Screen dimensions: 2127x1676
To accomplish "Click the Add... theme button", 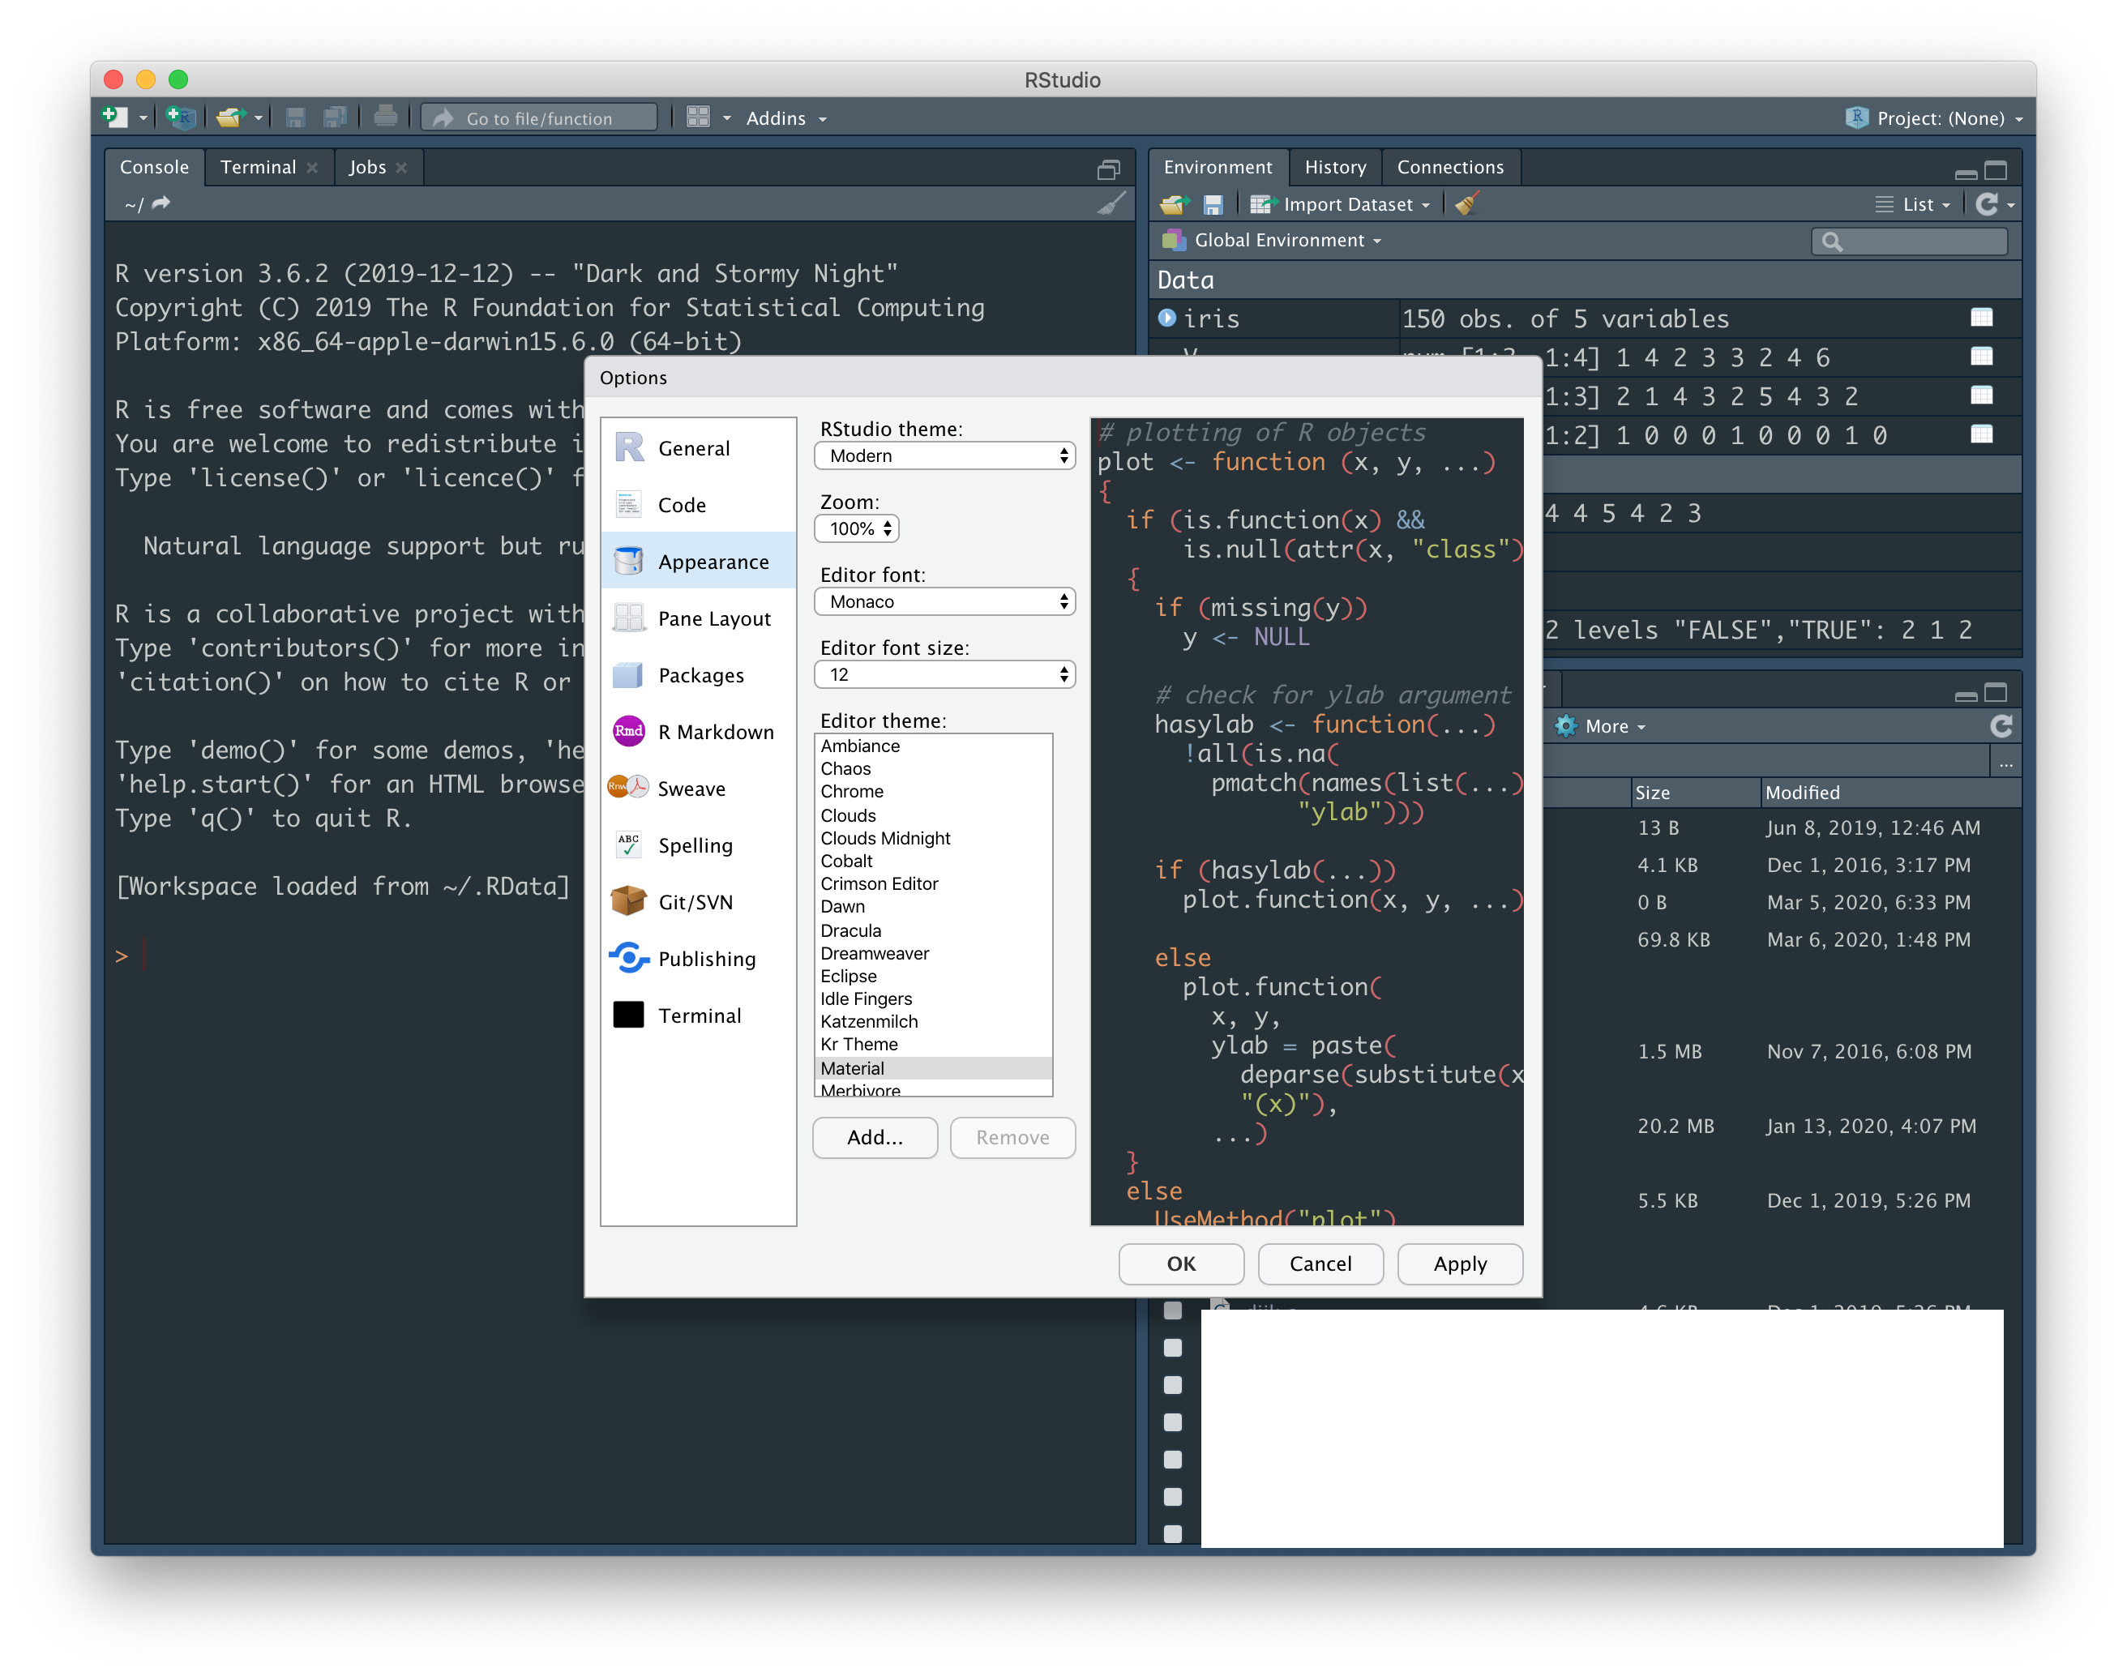I will [875, 1137].
